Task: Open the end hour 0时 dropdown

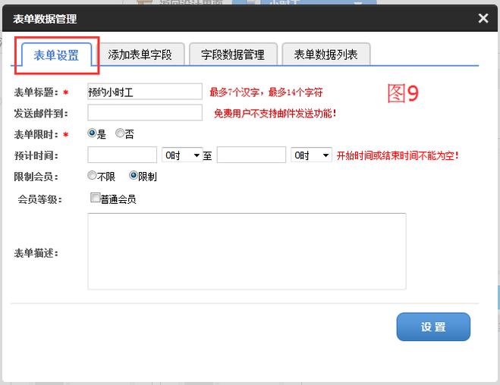Action: [x=311, y=155]
